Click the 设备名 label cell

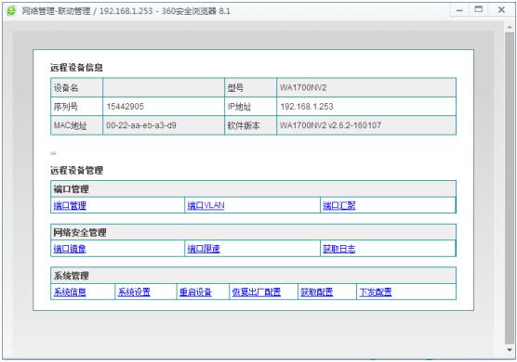click(x=77, y=87)
